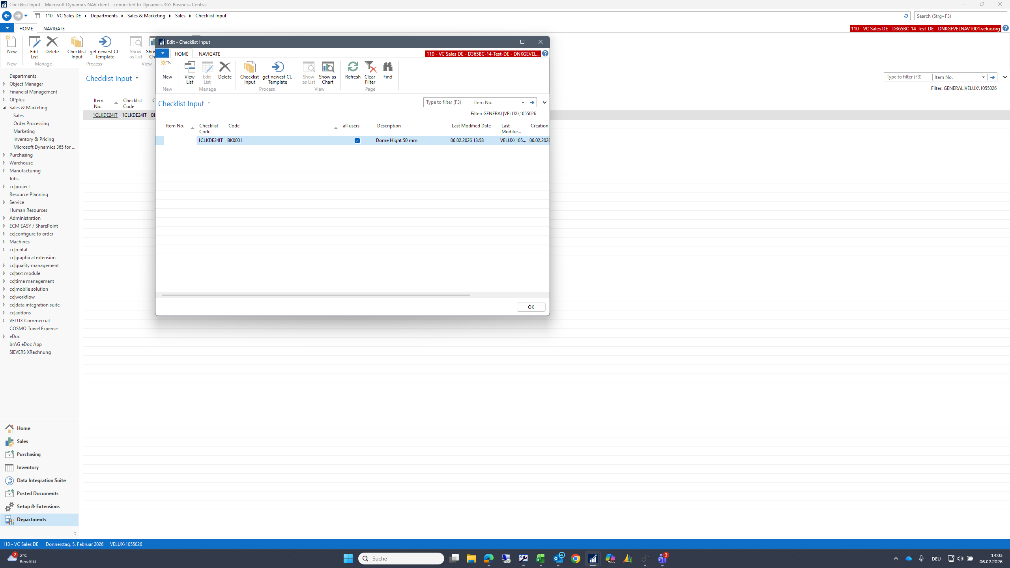Click Checklist Input icon in dialog ribbon
Screen dimensions: 1010x568
249,73
